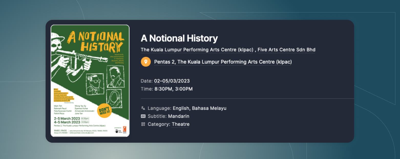Click the Mandarin subtitle value
400x159 pixels.
tap(178, 116)
